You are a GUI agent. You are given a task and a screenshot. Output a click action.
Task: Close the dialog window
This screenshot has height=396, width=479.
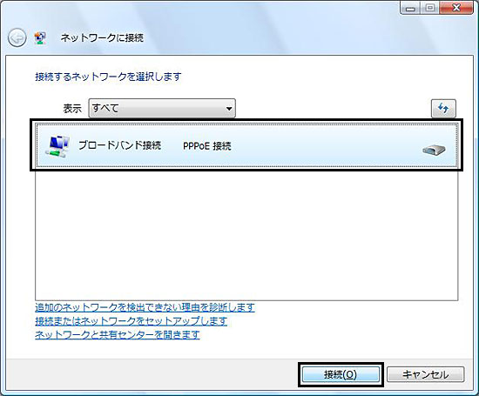click(x=456, y=7)
